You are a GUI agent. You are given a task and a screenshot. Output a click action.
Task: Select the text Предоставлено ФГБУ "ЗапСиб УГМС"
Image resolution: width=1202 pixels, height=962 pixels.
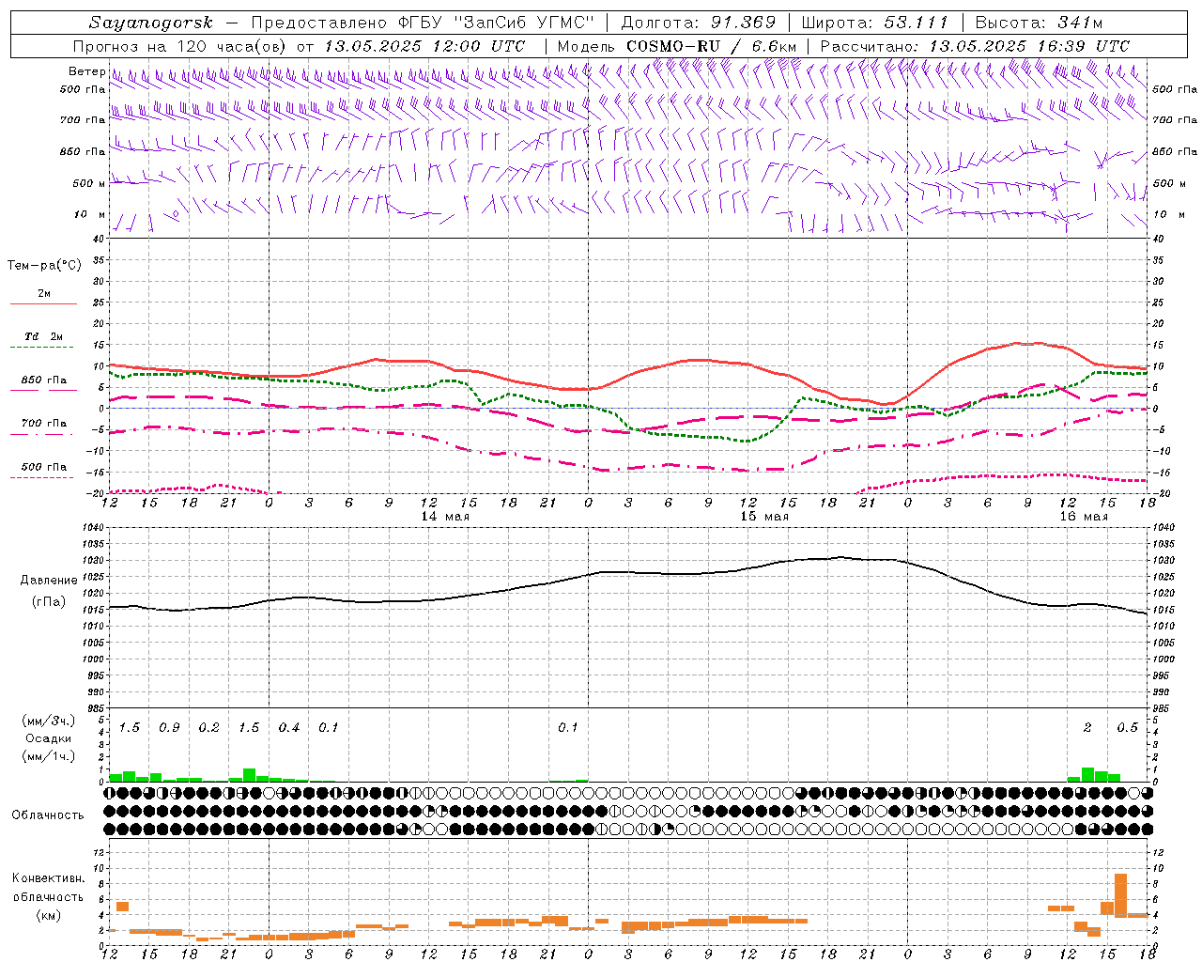click(x=424, y=23)
